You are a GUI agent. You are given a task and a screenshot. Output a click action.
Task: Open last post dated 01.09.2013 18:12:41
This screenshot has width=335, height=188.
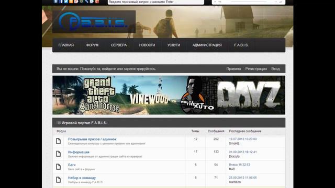tap(243, 152)
